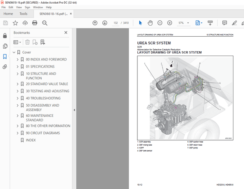Go to next page arrow
Screen dimensions: 244x189
[x=105, y=23]
